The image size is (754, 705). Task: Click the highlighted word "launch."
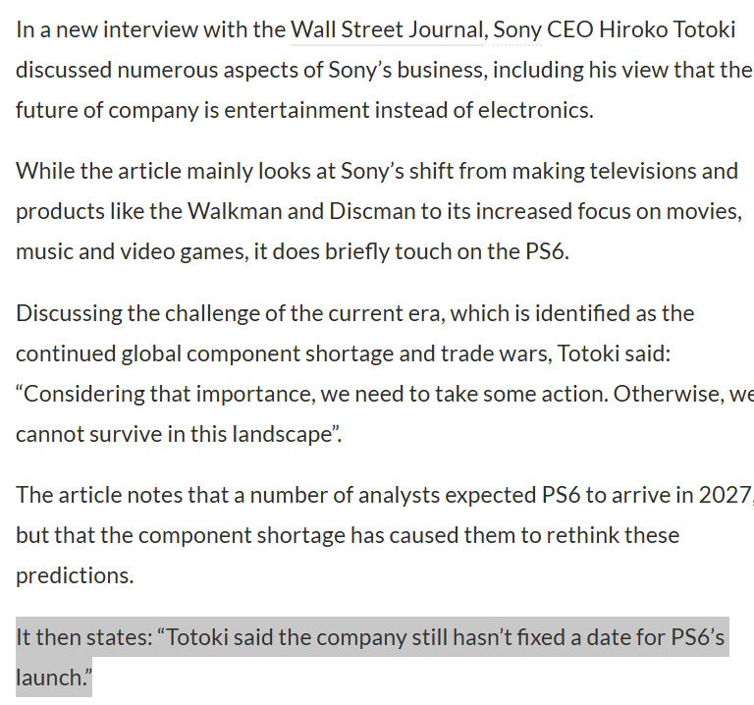53,678
